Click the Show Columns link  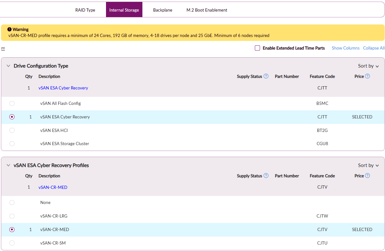[345, 48]
